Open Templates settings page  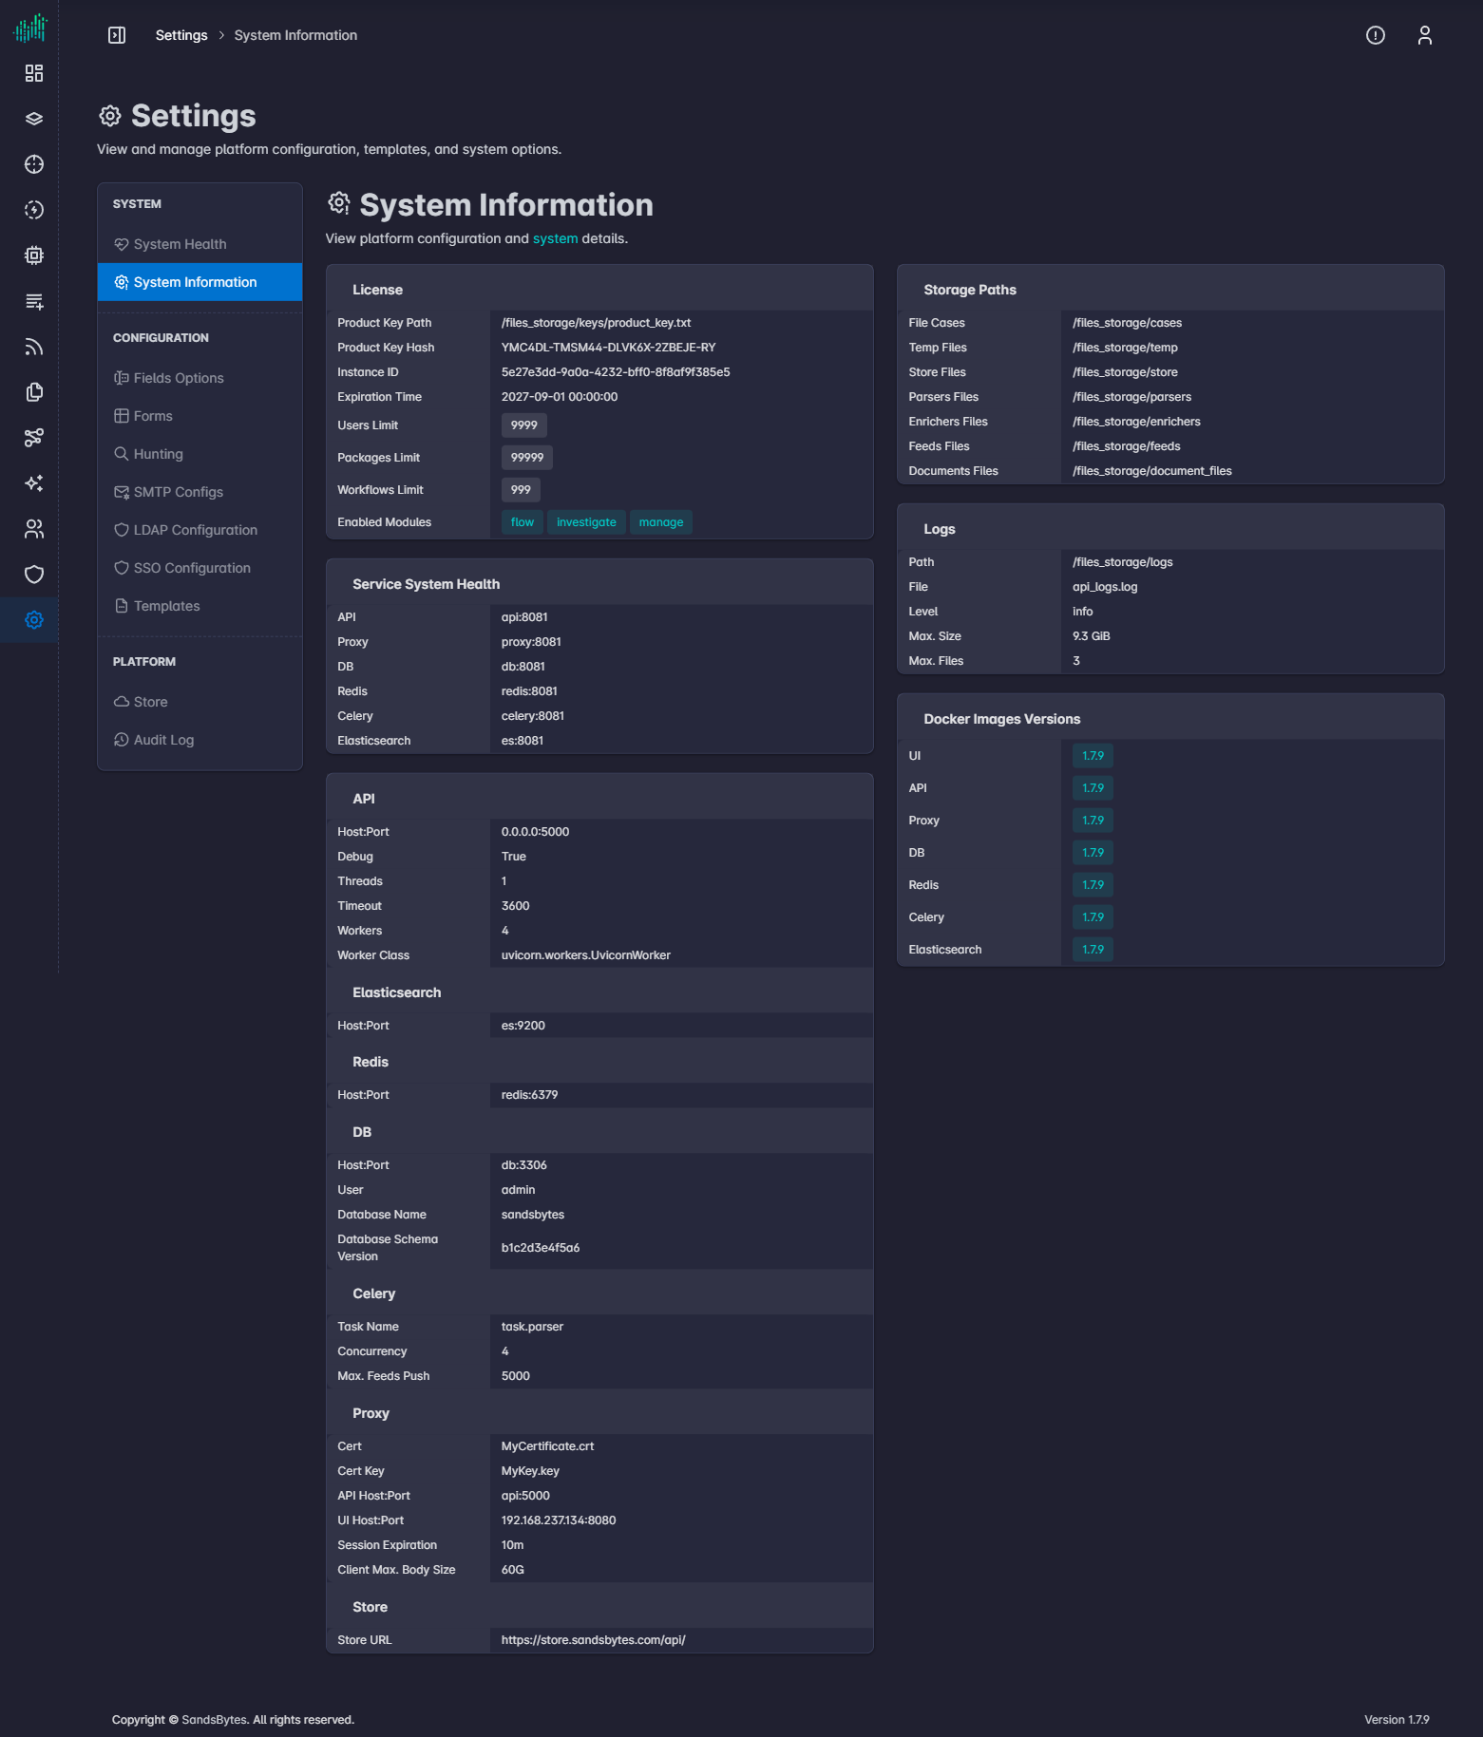(200, 606)
